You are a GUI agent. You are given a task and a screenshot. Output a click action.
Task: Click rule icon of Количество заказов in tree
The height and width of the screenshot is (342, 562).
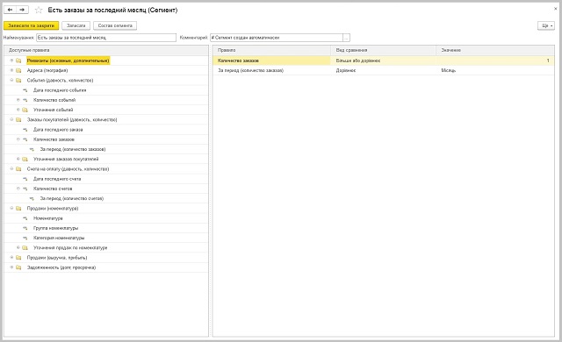(25, 139)
